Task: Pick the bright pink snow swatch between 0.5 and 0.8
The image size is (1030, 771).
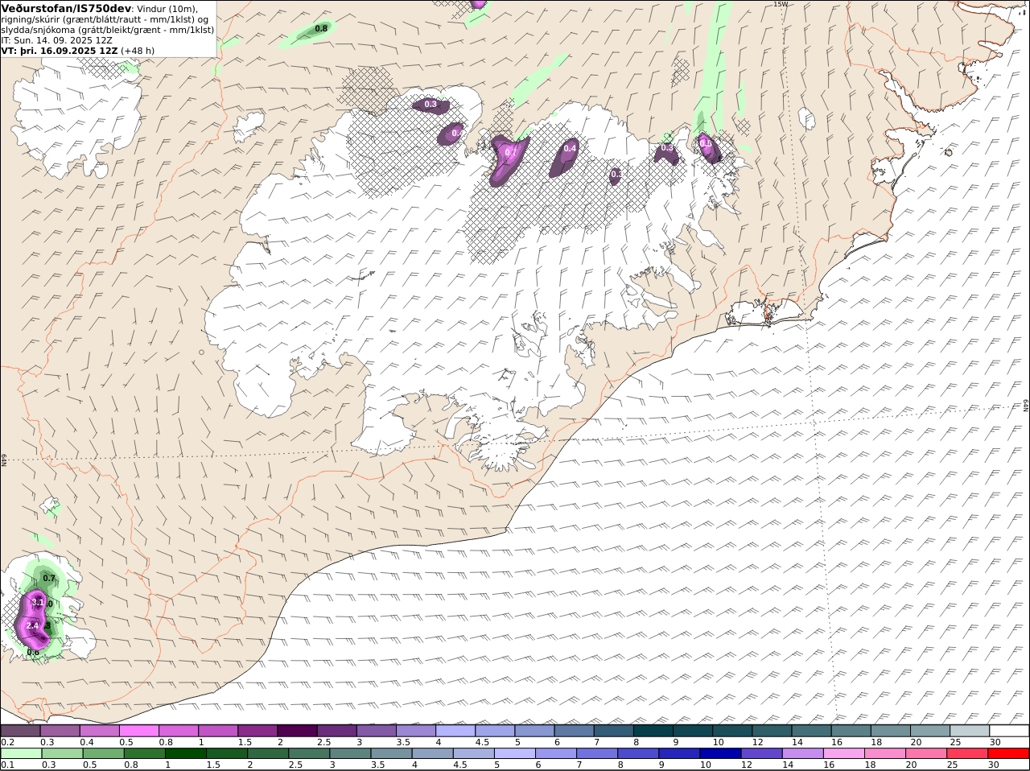Action: pyautogui.click(x=139, y=731)
